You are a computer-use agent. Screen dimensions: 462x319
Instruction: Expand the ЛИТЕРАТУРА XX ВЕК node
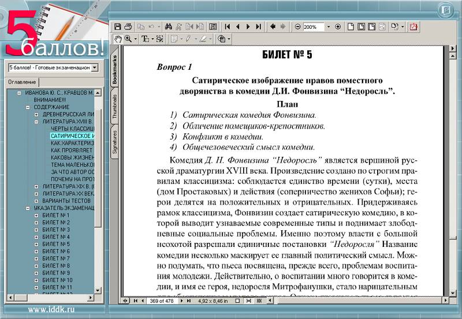36,194
